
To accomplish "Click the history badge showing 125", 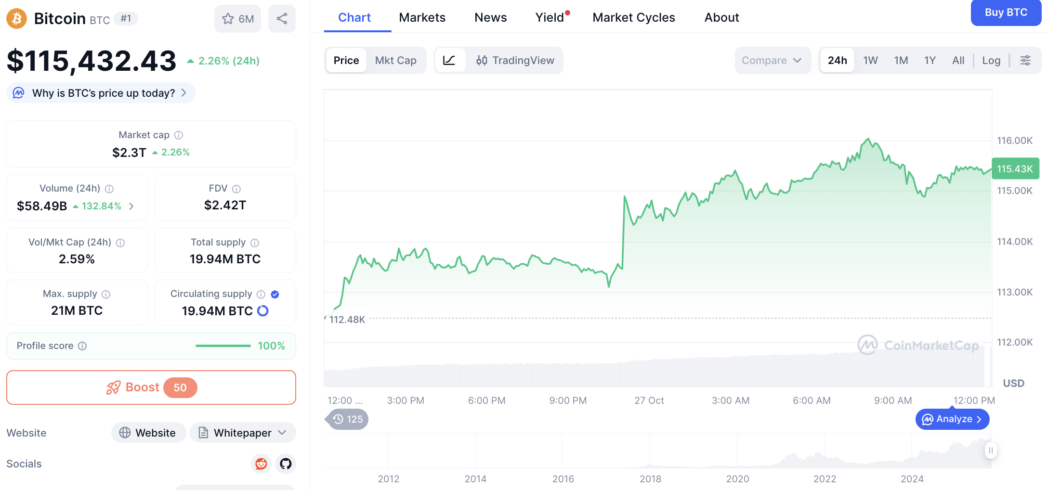I will tap(348, 419).
